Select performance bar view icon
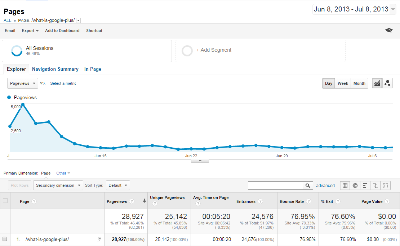The width and height of the screenshot is (400, 246). (x=365, y=186)
